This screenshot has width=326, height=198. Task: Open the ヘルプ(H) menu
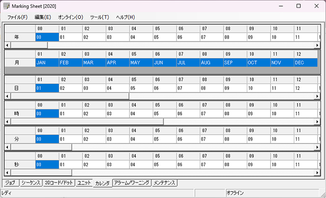coord(125,17)
